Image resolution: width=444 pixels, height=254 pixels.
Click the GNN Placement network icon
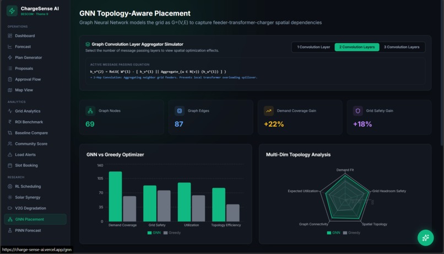click(10, 219)
